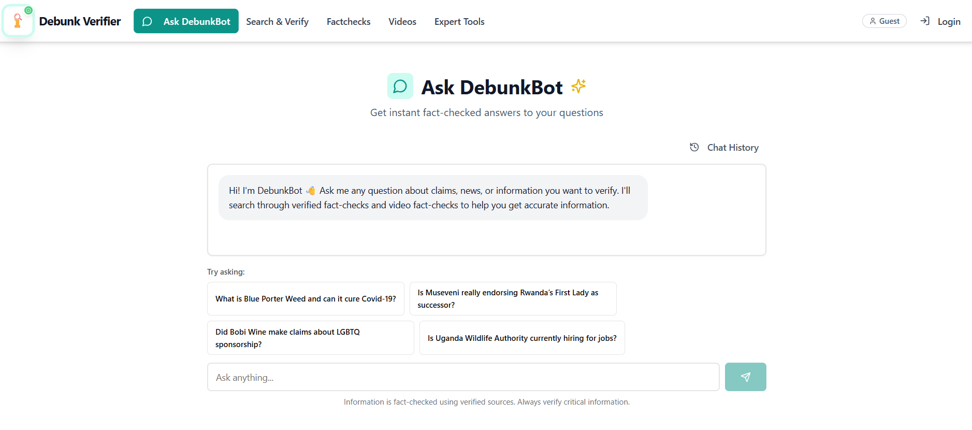Ask about Uganda Wildlife Authority hiring

tap(522, 338)
